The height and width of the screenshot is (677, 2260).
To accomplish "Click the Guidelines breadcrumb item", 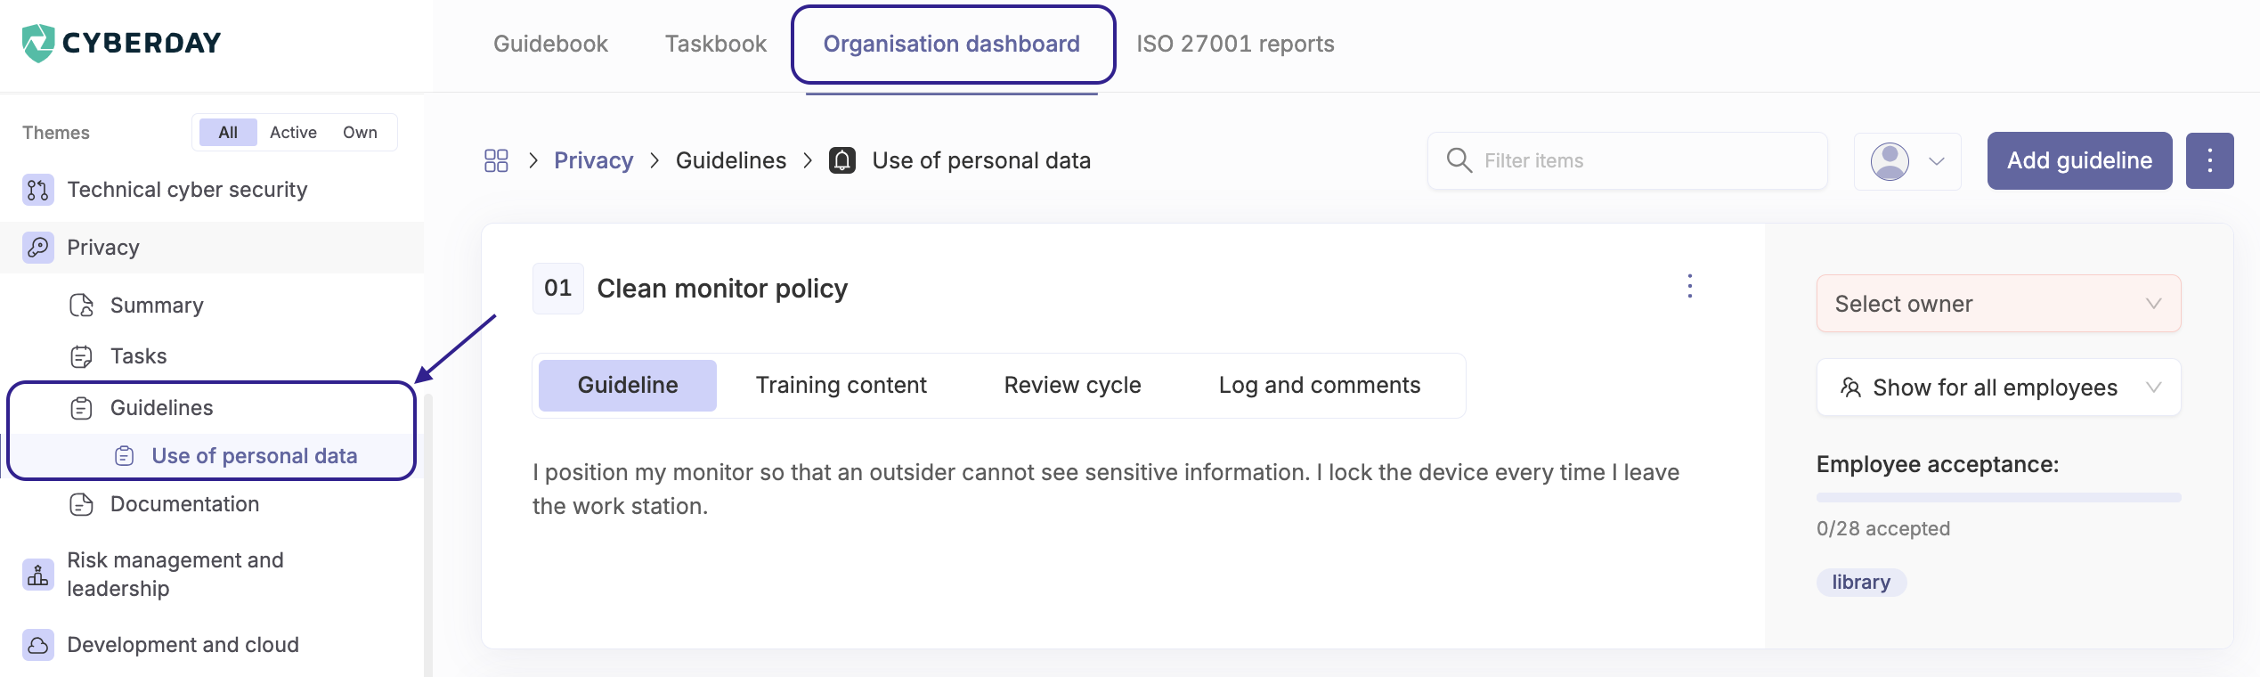I will tap(731, 160).
